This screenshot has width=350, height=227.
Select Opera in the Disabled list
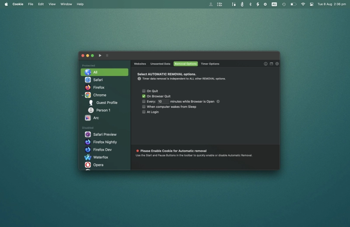tap(105, 165)
